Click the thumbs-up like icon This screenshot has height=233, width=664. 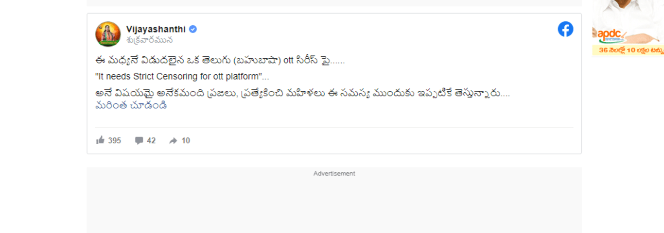pyautogui.click(x=101, y=140)
